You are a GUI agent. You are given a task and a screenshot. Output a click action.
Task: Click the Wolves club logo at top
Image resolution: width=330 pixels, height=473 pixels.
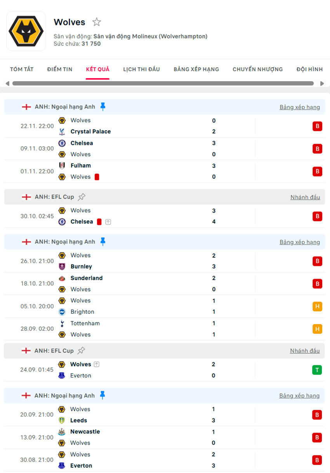coord(26,31)
